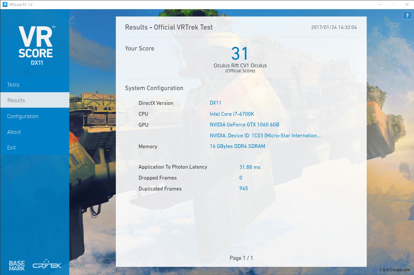
Task: Click the DX11 DirectX version value
Action: (215, 103)
